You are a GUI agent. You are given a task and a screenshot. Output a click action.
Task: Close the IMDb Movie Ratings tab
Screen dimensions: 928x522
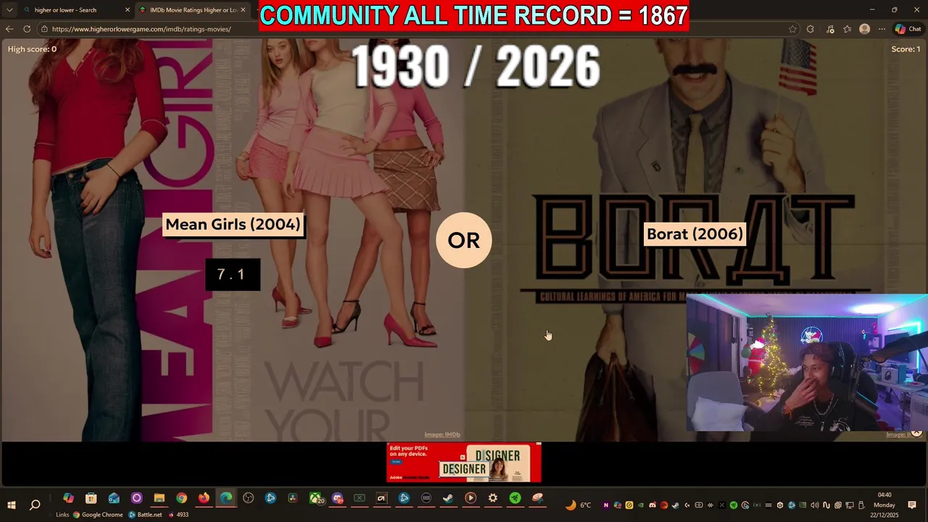coord(243,10)
